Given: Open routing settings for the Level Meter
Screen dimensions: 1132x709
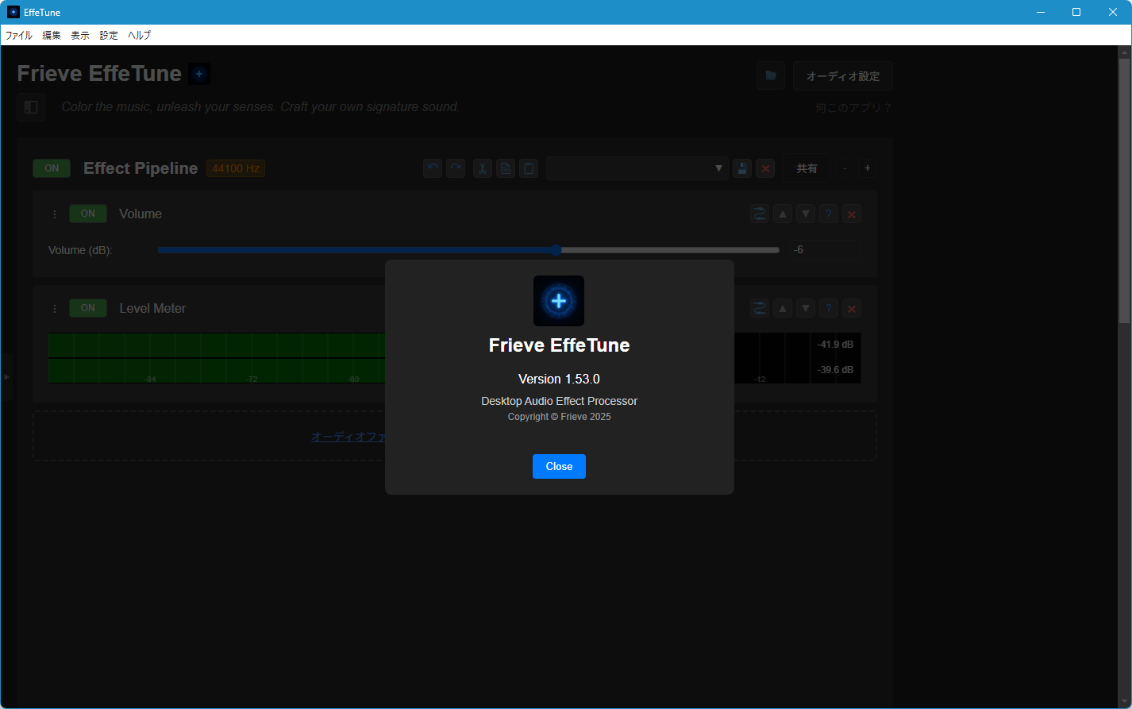Looking at the screenshot, I should click(760, 308).
